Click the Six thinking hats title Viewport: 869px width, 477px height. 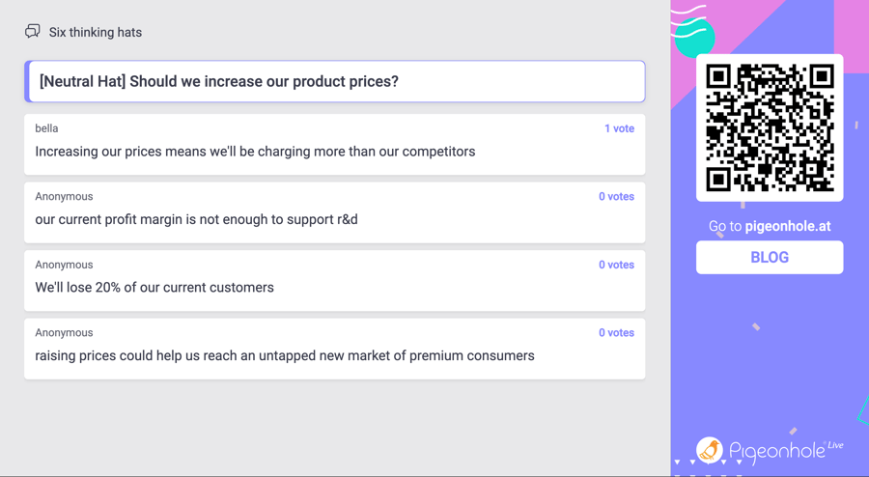96,32
